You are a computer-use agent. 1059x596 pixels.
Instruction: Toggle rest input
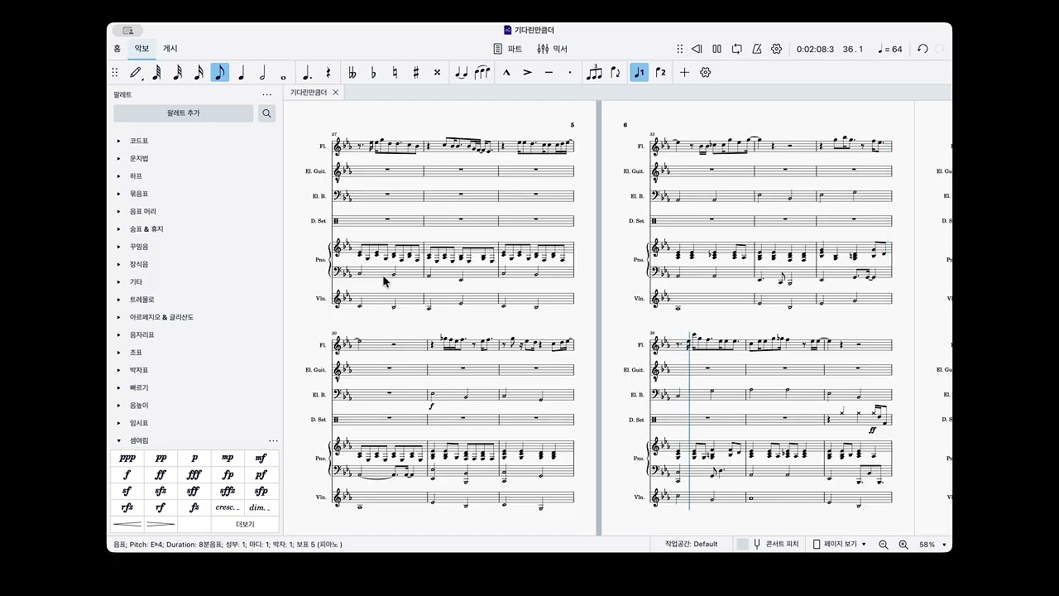coord(328,73)
